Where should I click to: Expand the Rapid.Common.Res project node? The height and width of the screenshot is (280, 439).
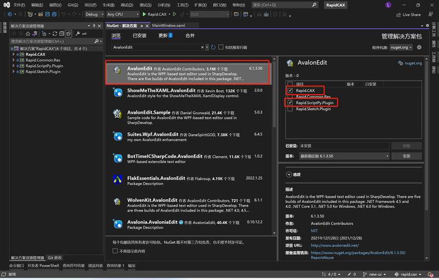coord(13,60)
